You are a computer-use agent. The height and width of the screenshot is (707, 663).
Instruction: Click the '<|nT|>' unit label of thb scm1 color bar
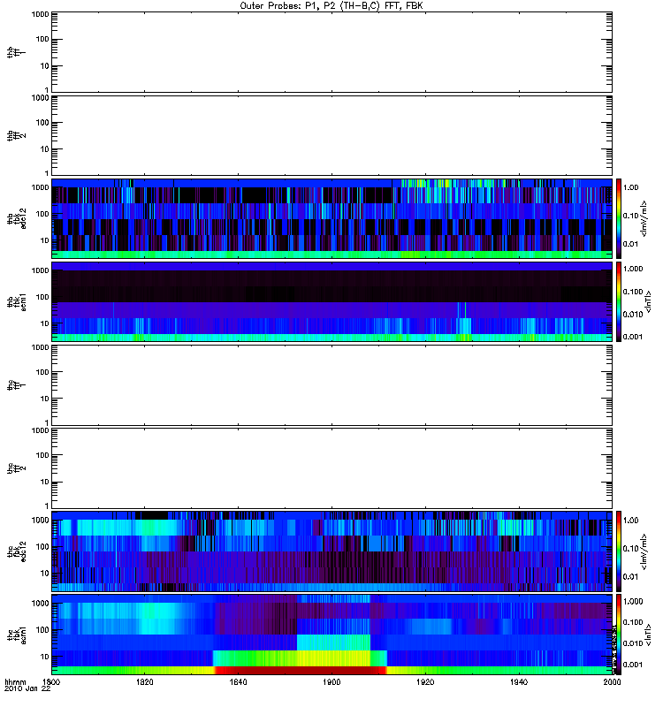click(x=648, y=301)
